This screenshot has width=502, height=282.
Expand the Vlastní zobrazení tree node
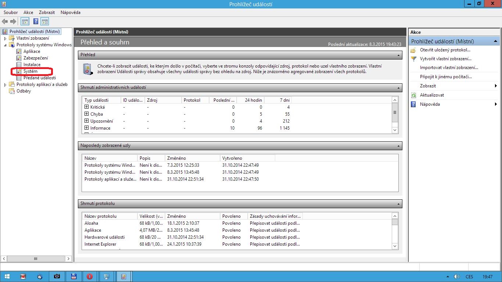(5, 38)
